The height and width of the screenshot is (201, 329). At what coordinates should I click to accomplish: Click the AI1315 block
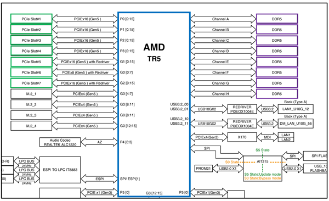click(263, 169)
